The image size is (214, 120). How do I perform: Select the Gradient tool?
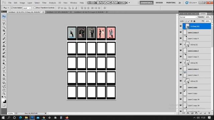pyautogui.click(x=4, y=56)
